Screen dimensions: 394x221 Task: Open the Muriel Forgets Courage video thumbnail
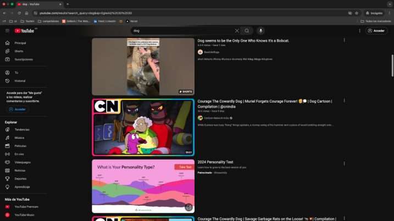(x=143, y=127)
